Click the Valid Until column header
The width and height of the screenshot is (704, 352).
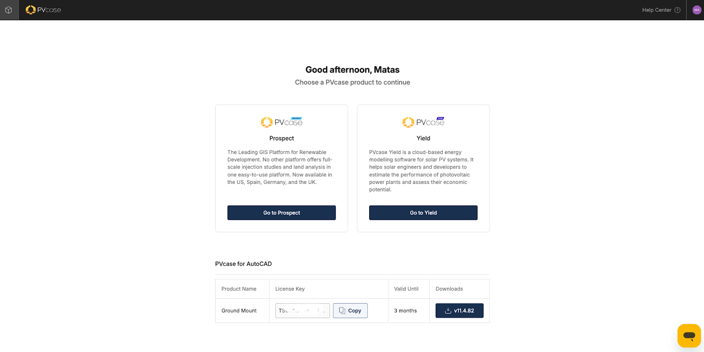406,289
